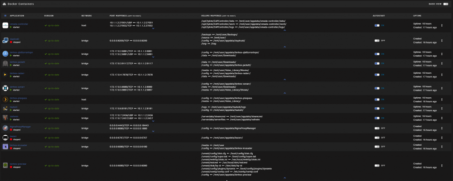Image resolution: width=453 pixels, height=181 pixels.
Task: Enable autostart for NginxProxyManager
Action: coord(377,128)
